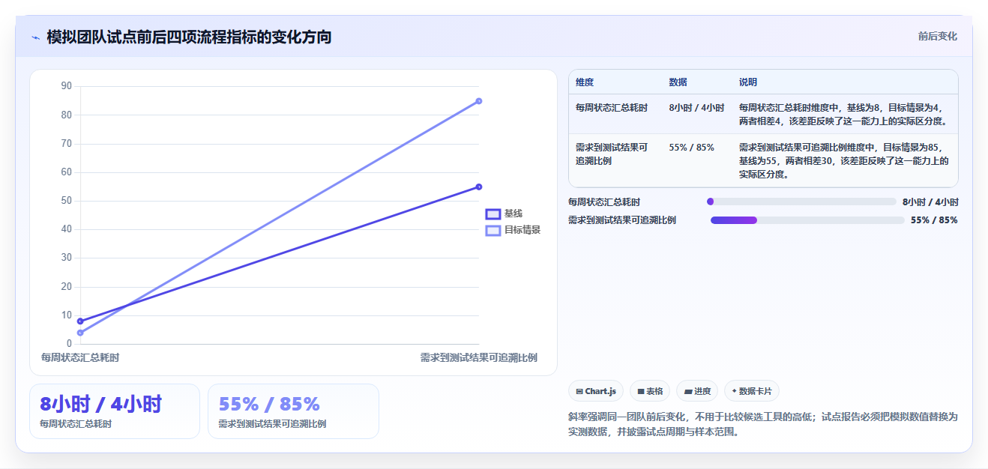Click the 需求到测试结果可追溯比例 progress bar
This screenshot has height=469, width=988.
(x=807, y=220)
